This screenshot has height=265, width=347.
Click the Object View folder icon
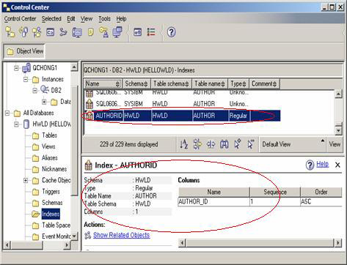pos(10,51)
